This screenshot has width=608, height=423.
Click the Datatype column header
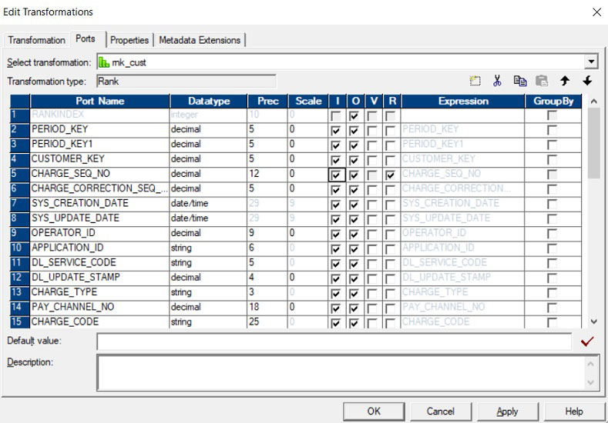click(208, 101)
